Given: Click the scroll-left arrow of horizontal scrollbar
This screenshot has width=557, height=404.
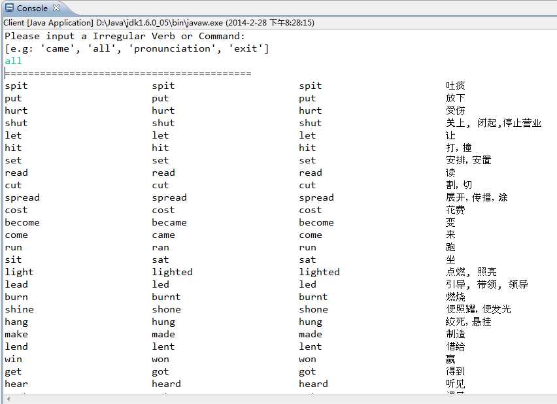Looking at the screenshot, I should click(x=8, y=399).
